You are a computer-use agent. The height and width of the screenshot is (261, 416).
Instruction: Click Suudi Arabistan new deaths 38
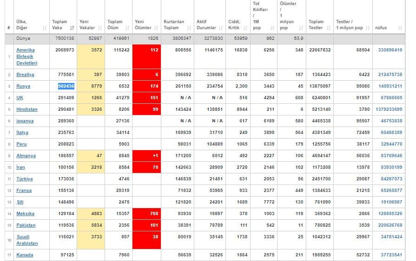click(x=146, y=240)
